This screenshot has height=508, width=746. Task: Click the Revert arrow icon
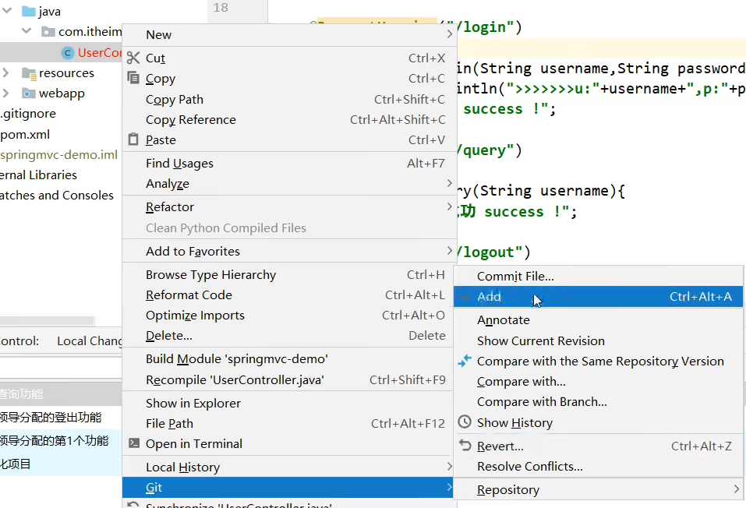point(465,446)
